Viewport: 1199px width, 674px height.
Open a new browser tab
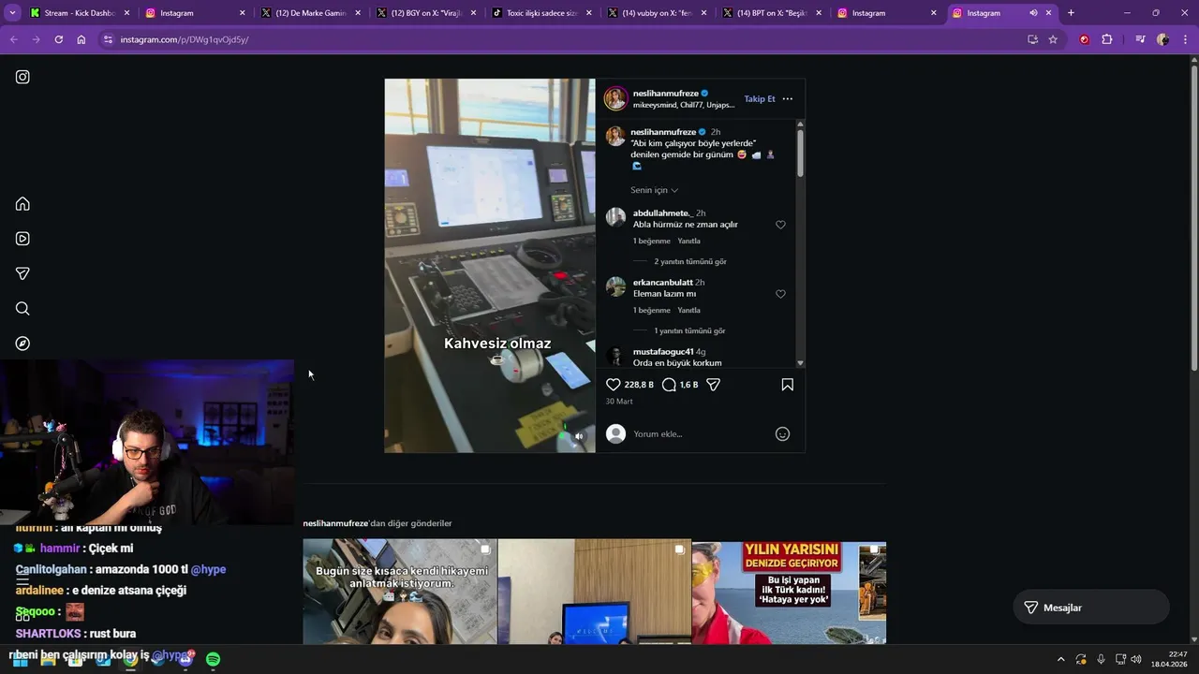[x=1071, y=13]
